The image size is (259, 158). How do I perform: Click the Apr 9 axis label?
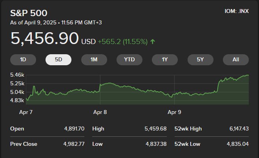click(174, 112)
